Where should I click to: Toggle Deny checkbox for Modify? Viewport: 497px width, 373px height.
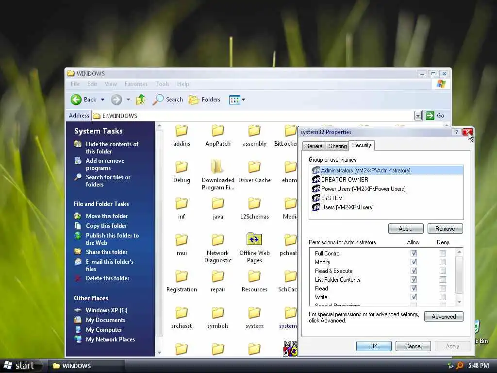coord(443,262)
